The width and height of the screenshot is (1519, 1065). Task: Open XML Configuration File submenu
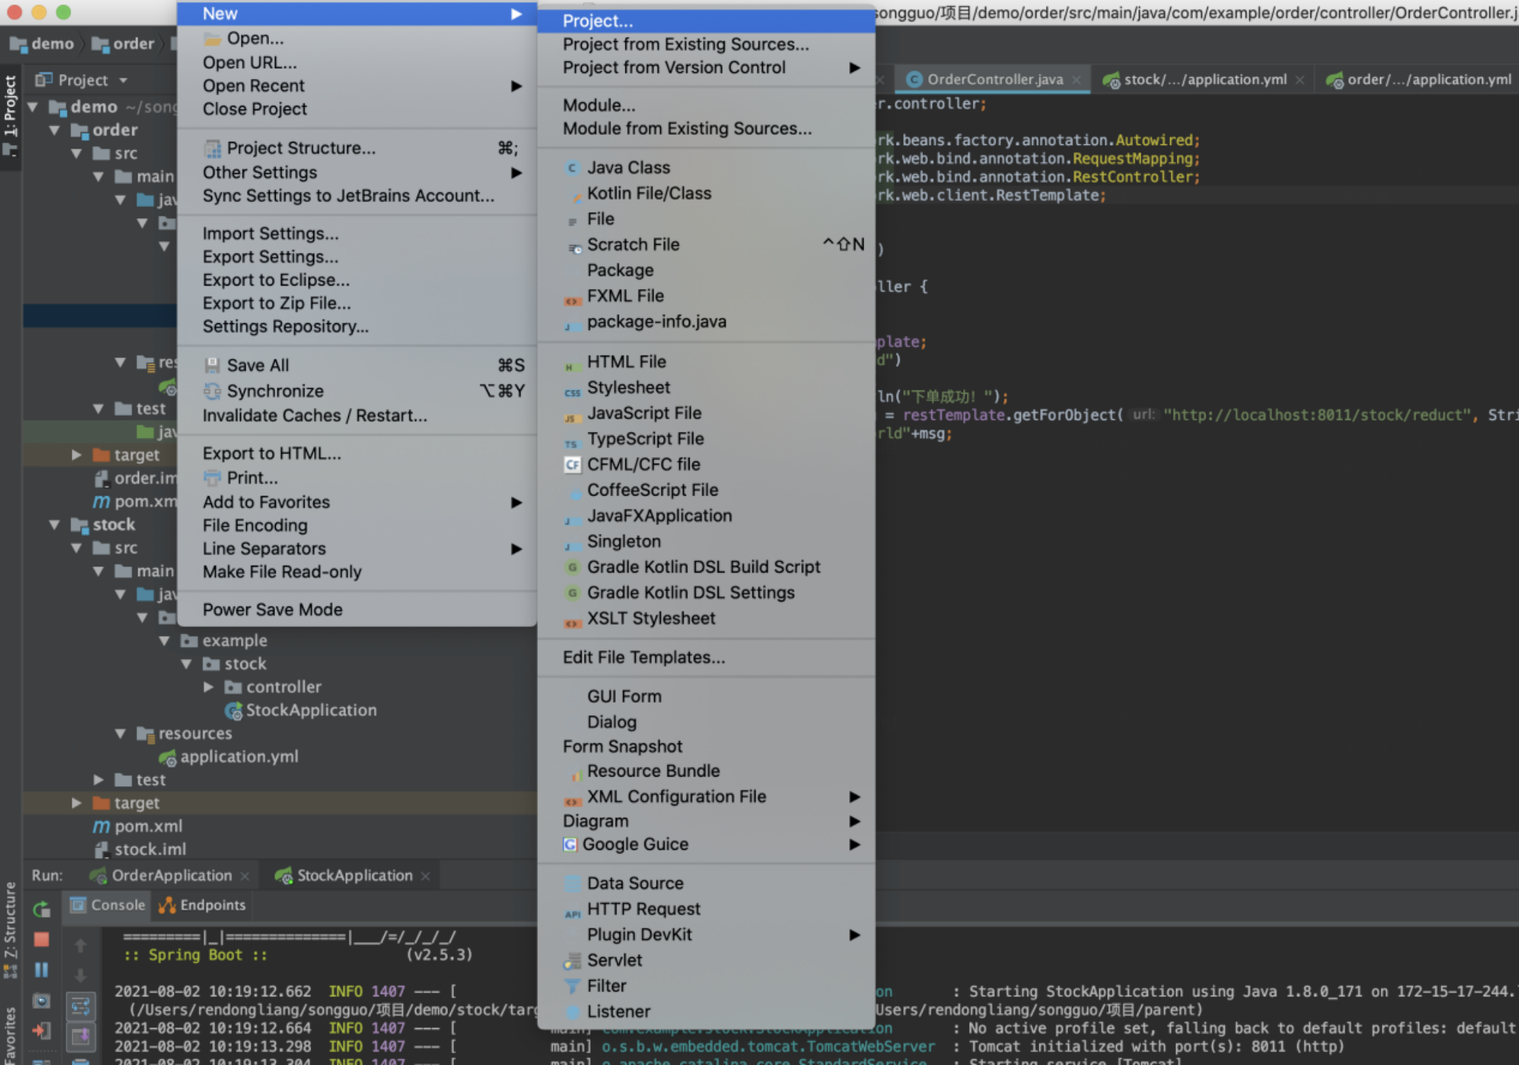pos(707,797)
